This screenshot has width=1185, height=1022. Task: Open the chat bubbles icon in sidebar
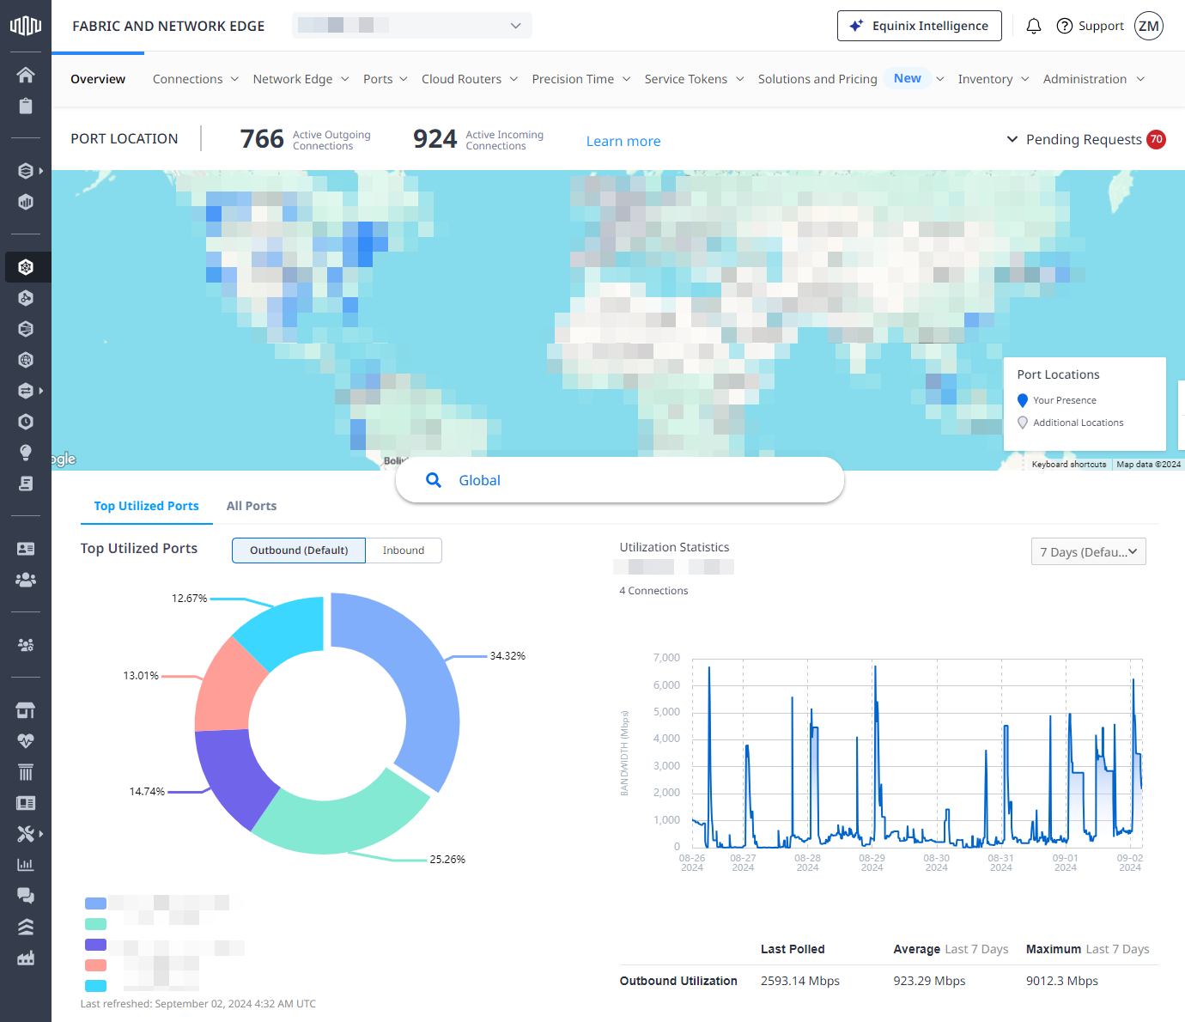point(26,896)
